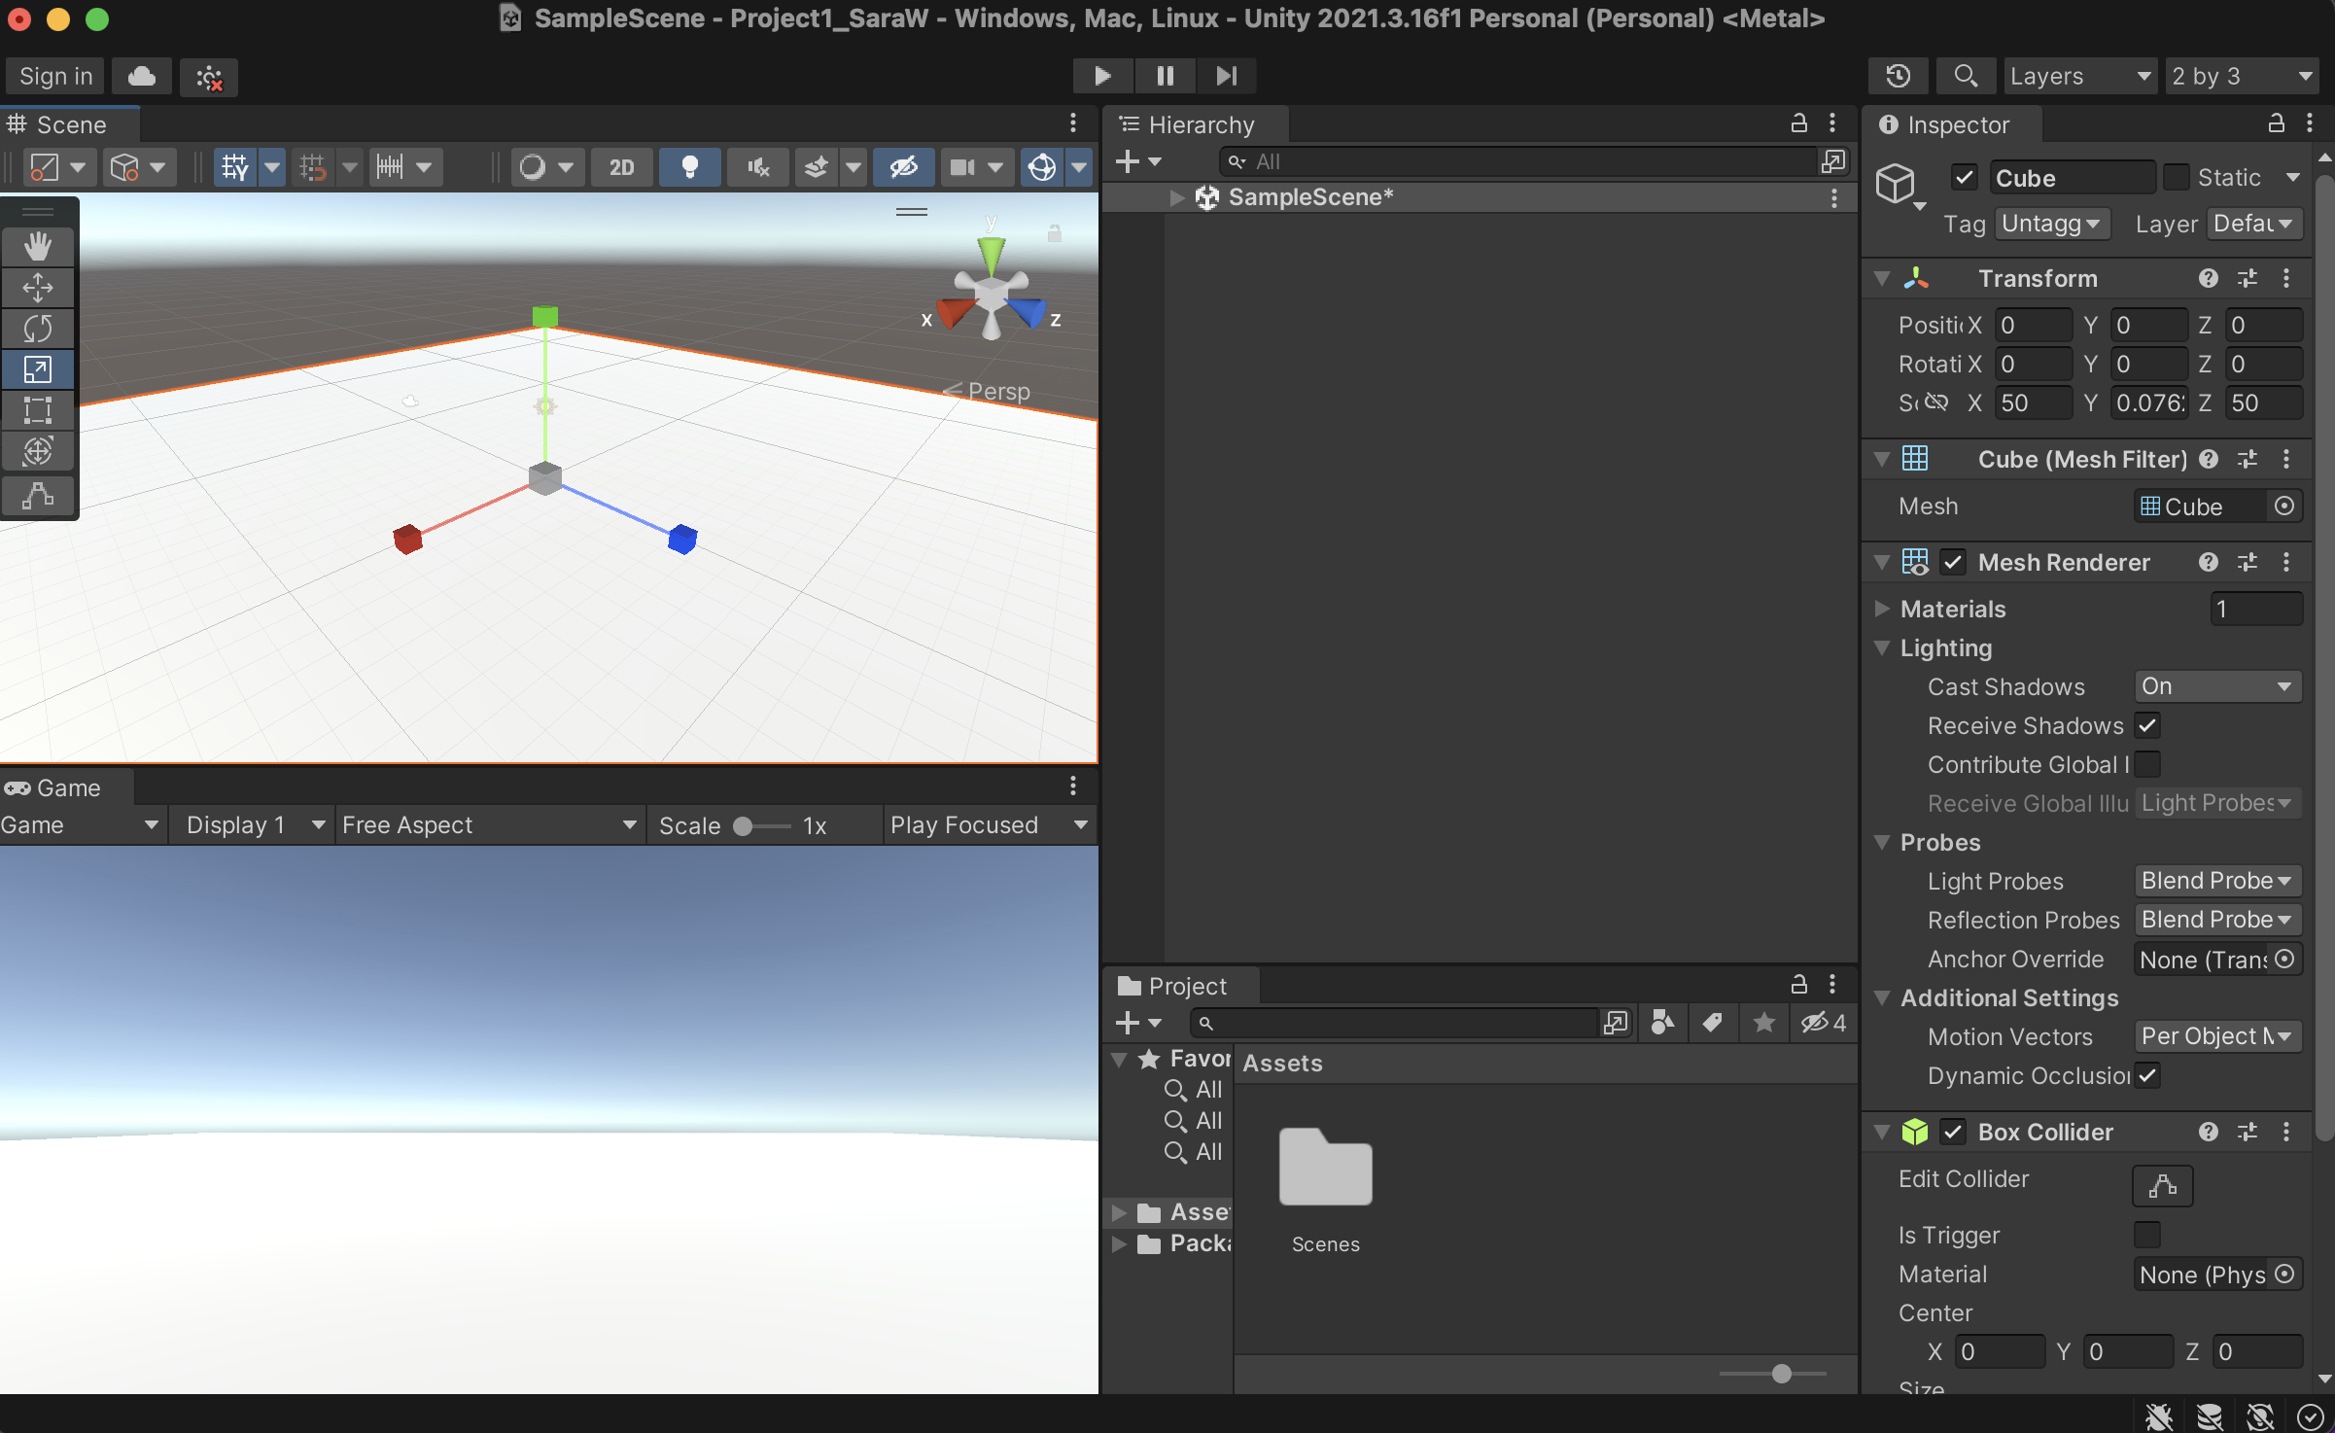
Task: Select the Rotate tool
Action: point(38,329)
